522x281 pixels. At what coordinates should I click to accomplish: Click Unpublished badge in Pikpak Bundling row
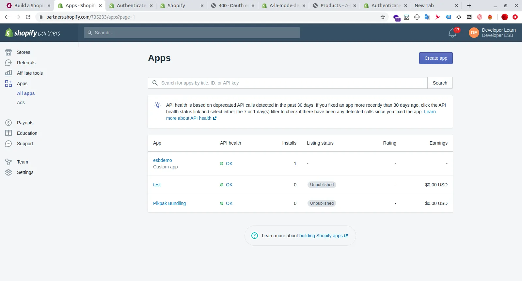[x=322, y=203]
